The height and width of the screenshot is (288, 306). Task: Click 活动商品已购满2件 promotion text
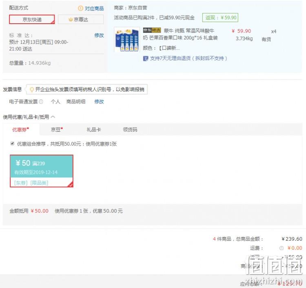coord(154,18)
